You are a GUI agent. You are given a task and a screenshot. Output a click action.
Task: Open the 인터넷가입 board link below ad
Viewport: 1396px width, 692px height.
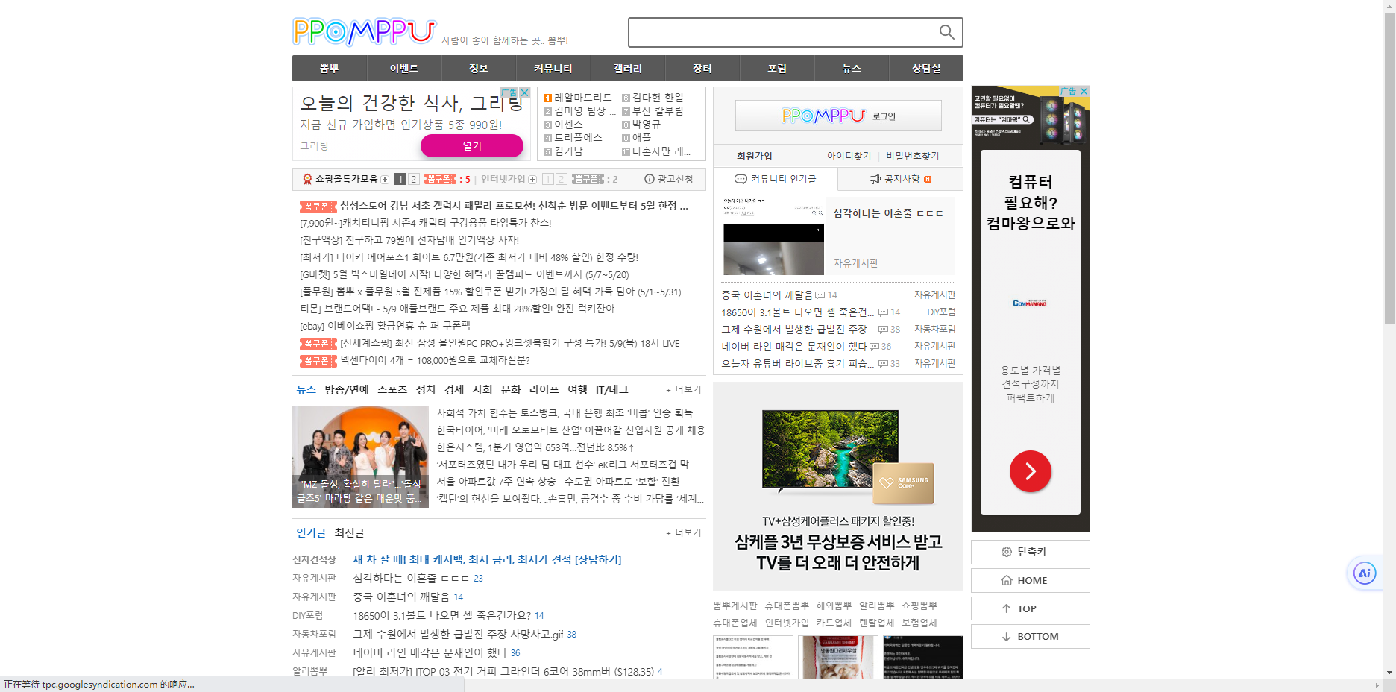787,623
